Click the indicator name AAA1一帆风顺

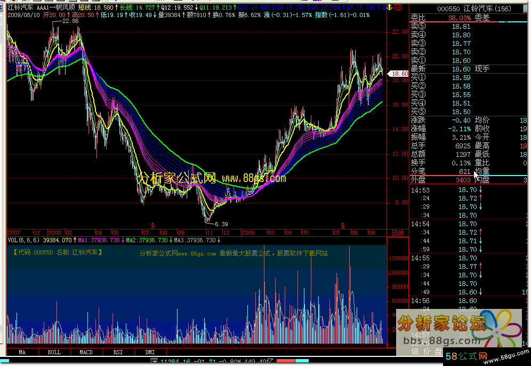[x=56, y=7]
